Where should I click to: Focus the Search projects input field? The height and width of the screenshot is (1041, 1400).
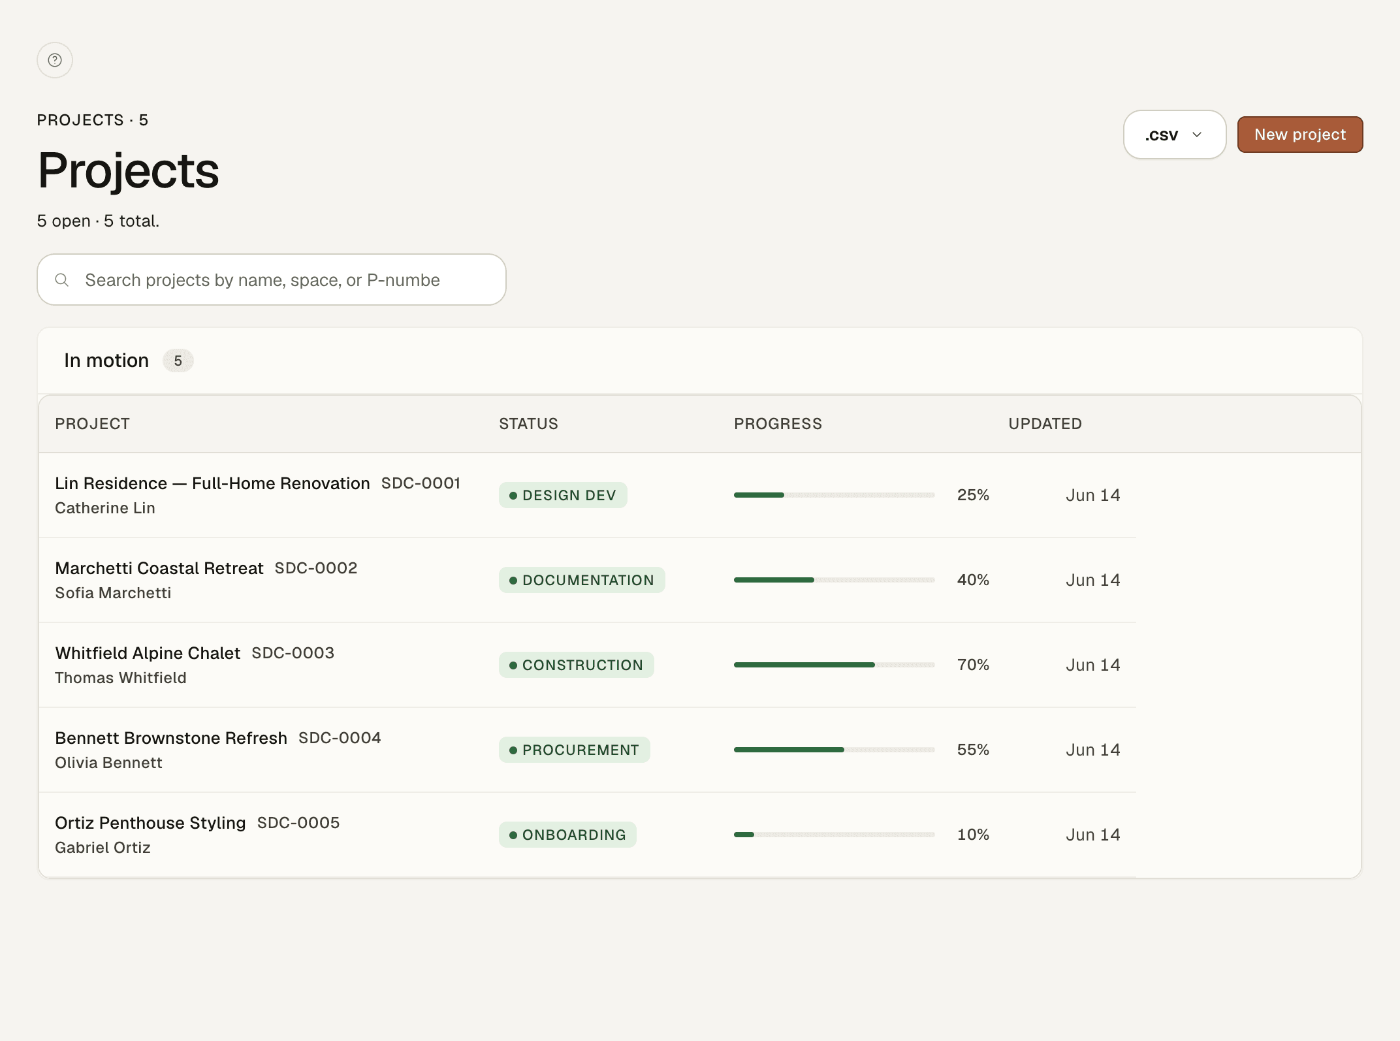pos(272,280)
